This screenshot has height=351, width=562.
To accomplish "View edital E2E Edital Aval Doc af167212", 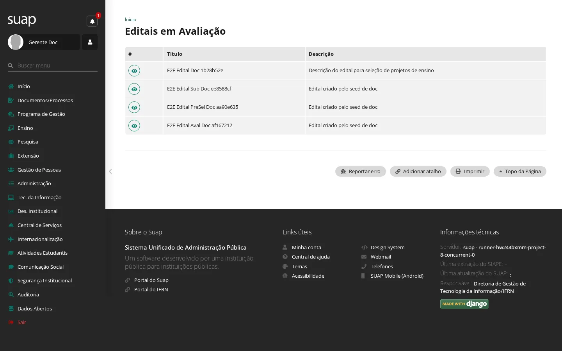I will tap(134, 126).
